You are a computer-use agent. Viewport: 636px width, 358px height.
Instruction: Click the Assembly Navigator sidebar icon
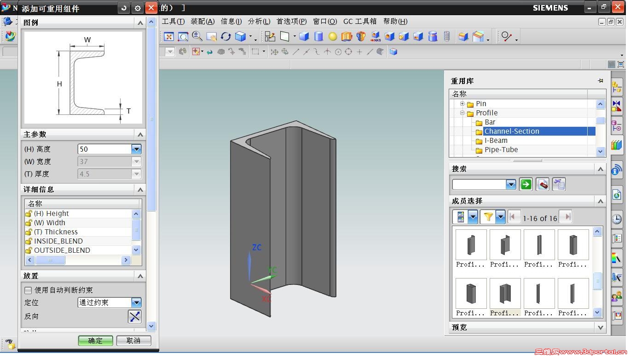617,87
